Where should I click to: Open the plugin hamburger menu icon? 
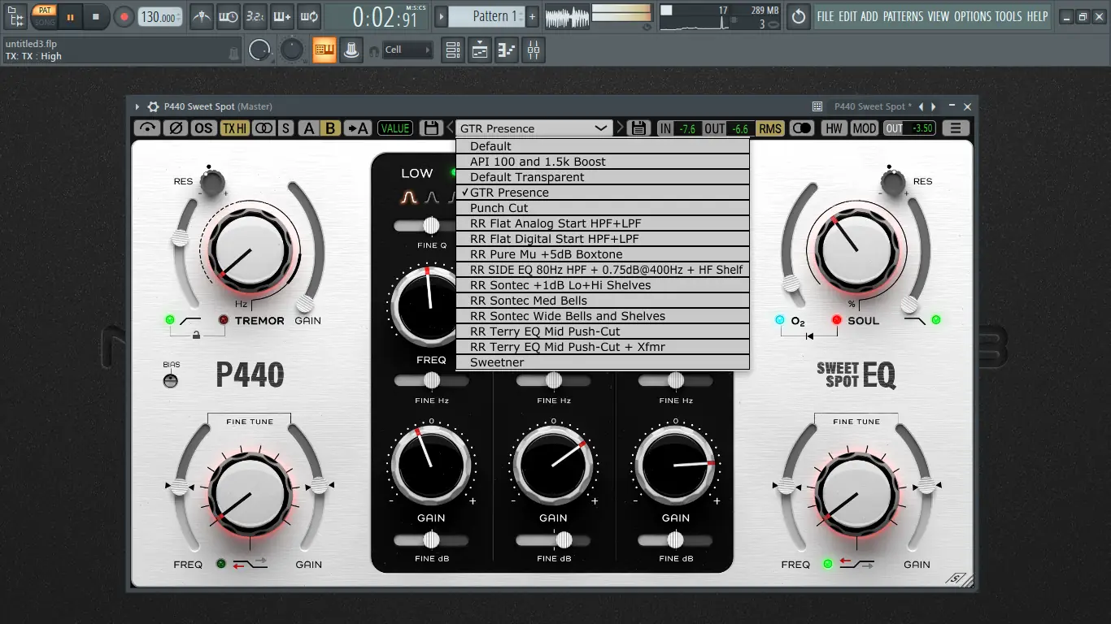[956, 128]
